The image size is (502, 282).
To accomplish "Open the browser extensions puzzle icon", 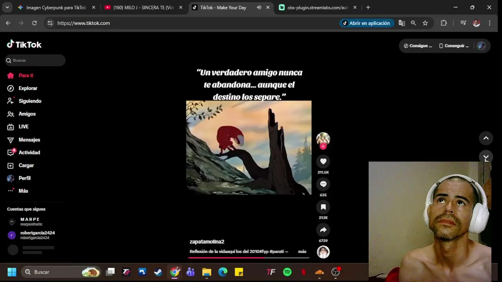I will 444,23.
